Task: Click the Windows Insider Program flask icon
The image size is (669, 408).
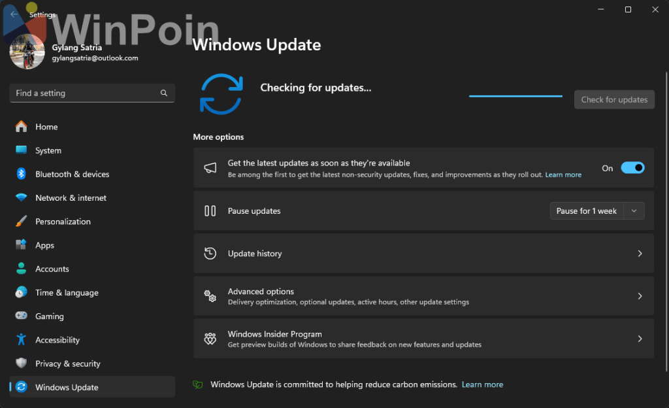Action: (x=210, y=339)
